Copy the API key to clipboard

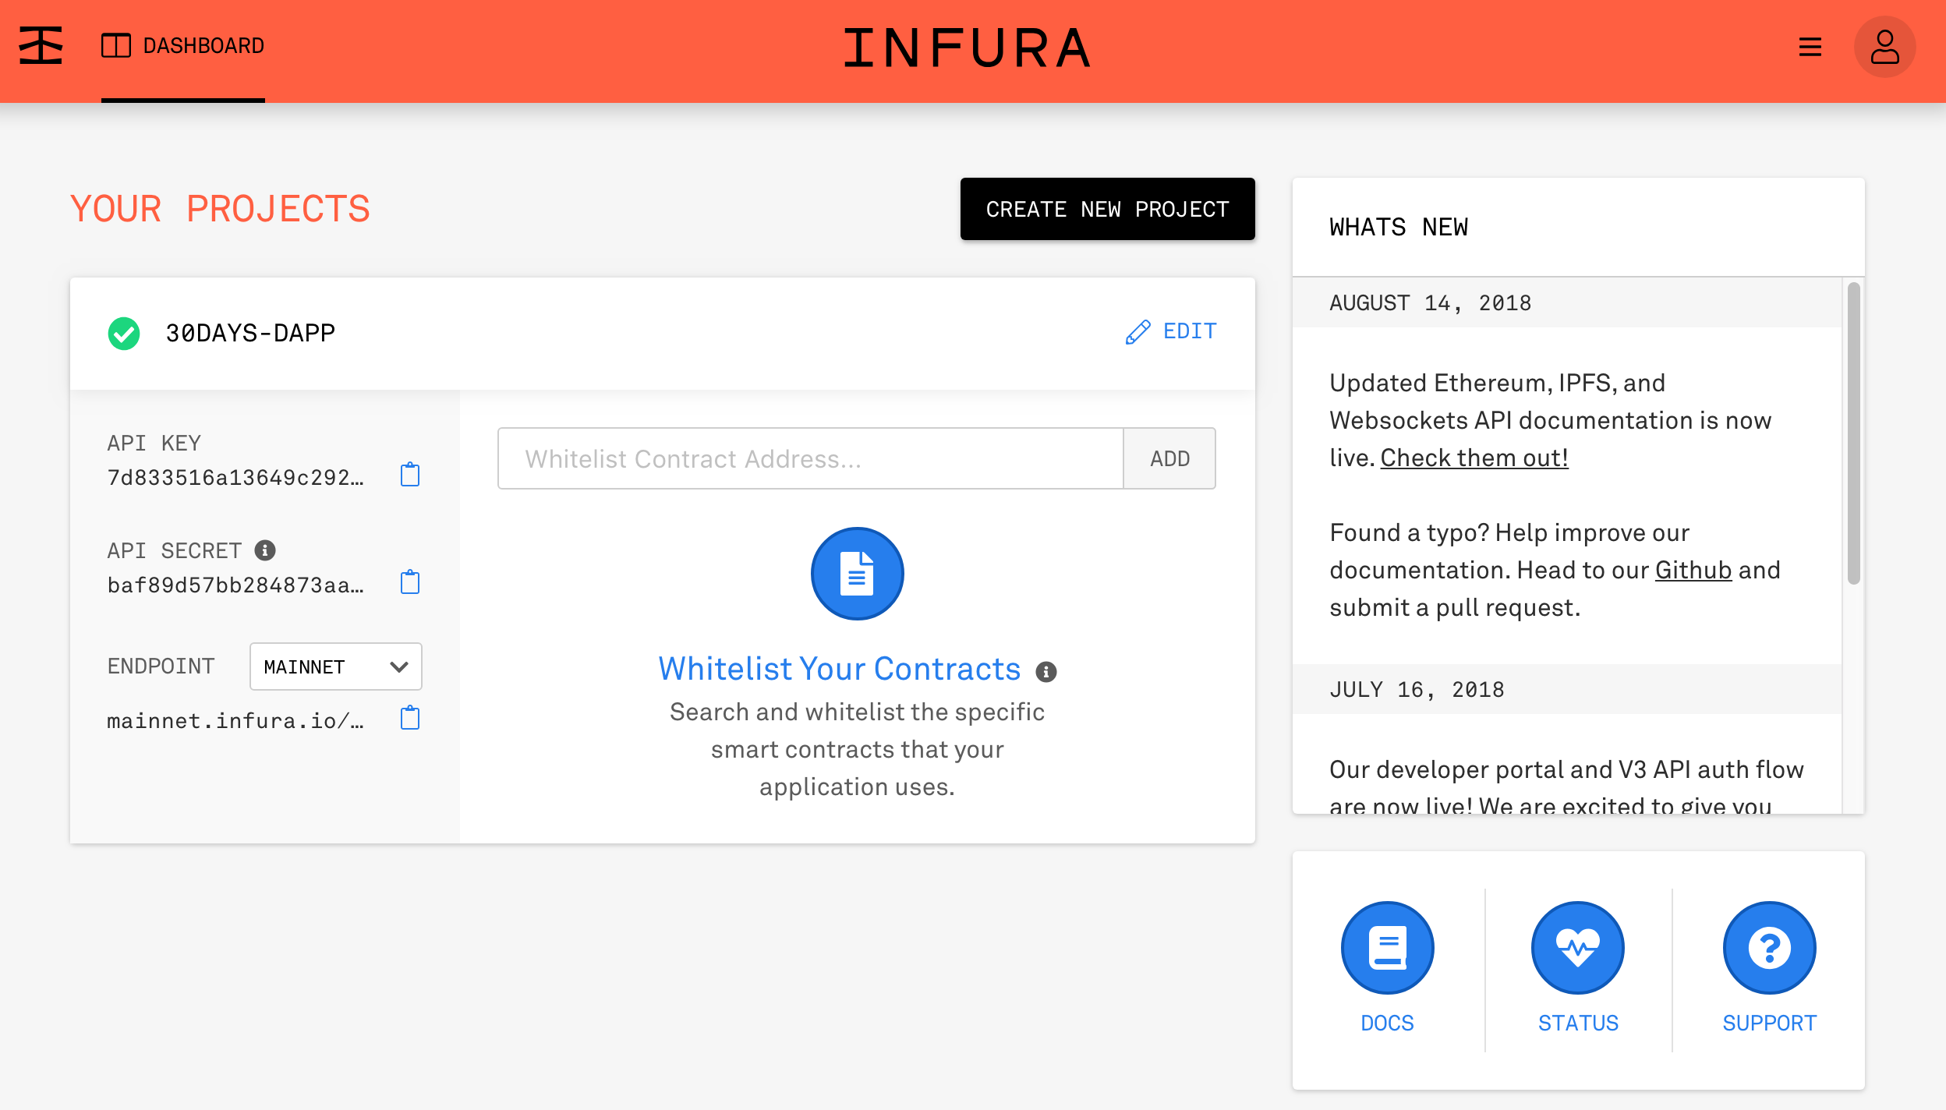(410, 475)
